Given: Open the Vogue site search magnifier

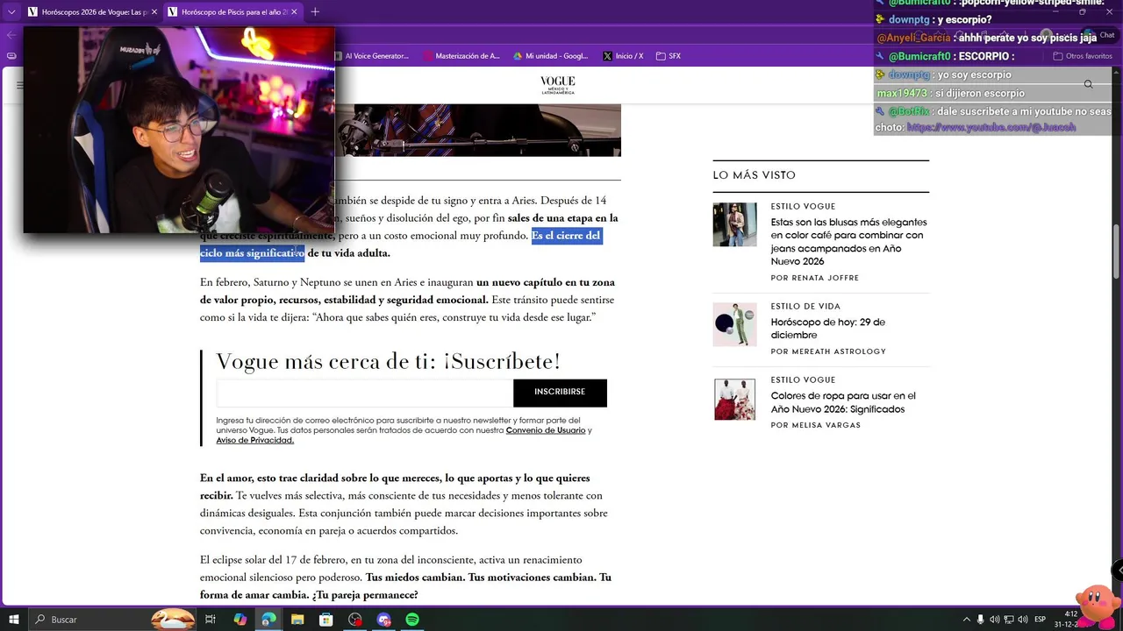Looking at the screenshot, I should click(1088, 85).
